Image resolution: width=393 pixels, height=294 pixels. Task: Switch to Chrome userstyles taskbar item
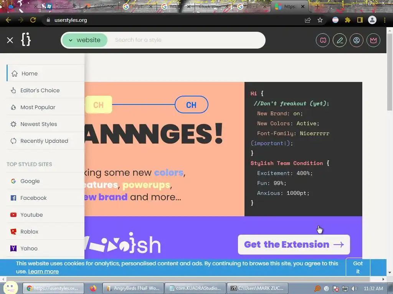tap(53, 288)
